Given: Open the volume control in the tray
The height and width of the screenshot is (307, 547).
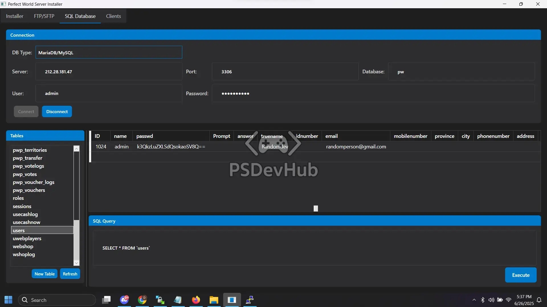Looking at the screenshot, I should [x=491, y=300].
